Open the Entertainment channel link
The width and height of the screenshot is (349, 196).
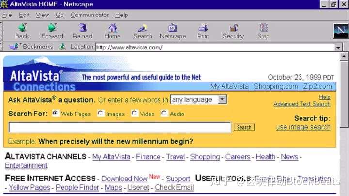pos(26,166)
